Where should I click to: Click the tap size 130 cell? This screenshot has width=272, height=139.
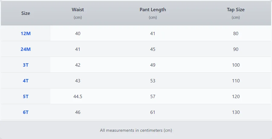tap(236, 112)
